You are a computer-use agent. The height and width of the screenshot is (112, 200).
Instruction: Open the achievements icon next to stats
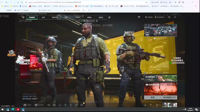click(151, 105)
